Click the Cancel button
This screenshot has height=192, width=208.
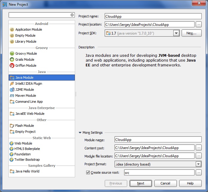tap(166, 184)
